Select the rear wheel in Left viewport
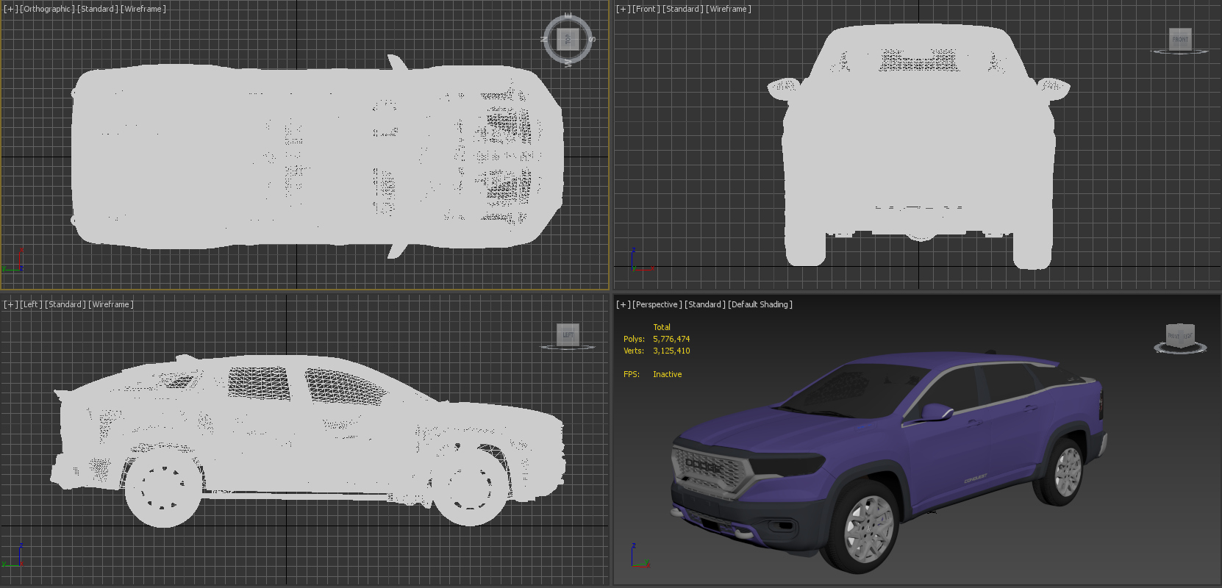 coord(163,487)
